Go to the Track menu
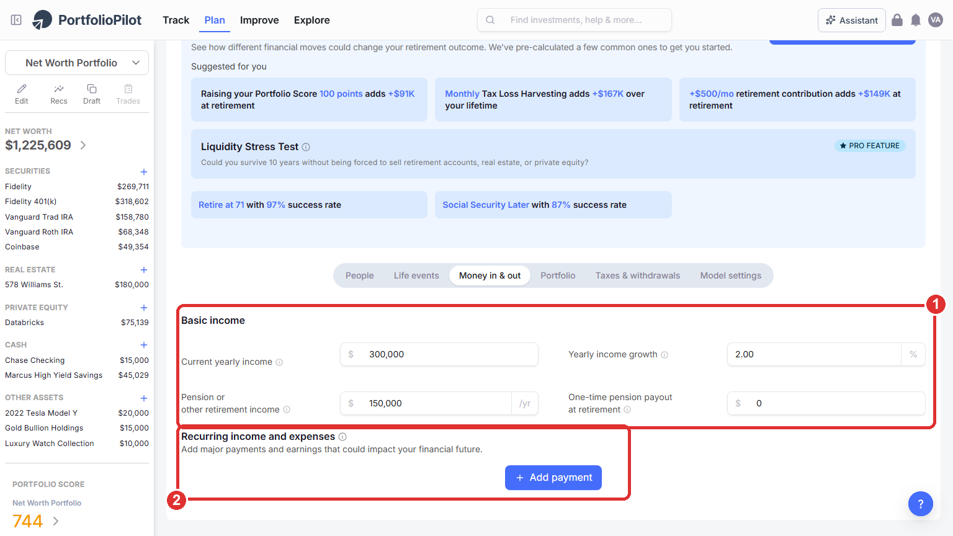Viewport: 953px width, 536px height. [x=176, y=20]
